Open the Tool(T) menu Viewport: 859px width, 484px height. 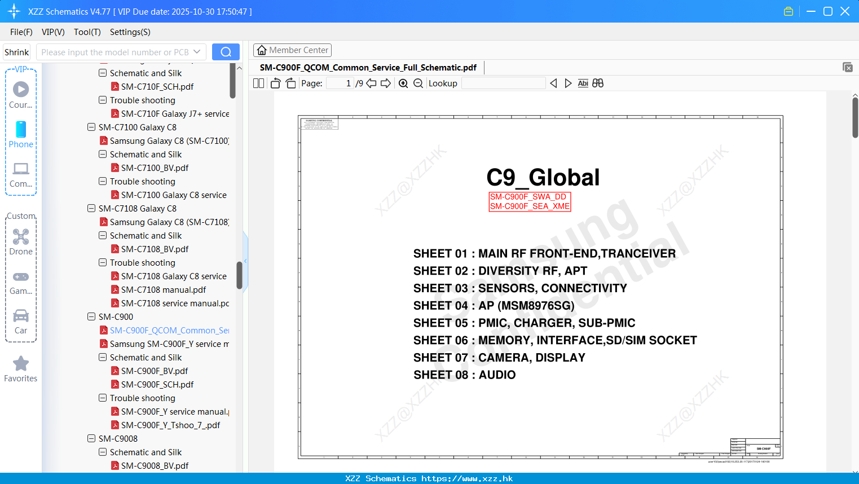click(87, 32)
